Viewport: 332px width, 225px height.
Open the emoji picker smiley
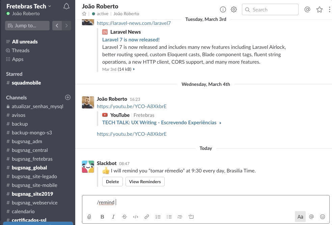[323, 217]
